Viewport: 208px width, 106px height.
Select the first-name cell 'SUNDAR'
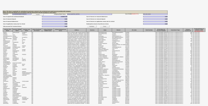(8, 43)
